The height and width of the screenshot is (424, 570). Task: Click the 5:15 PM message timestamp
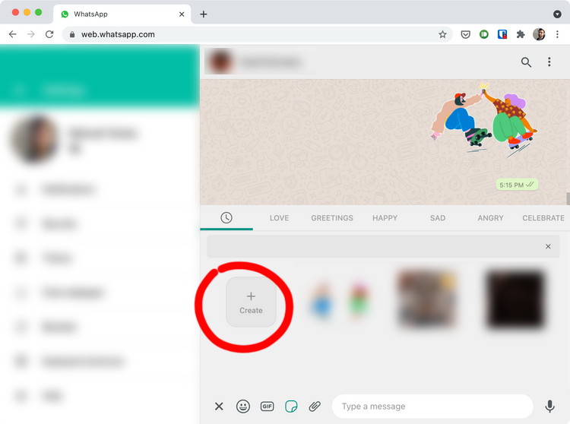click(511, 185)
